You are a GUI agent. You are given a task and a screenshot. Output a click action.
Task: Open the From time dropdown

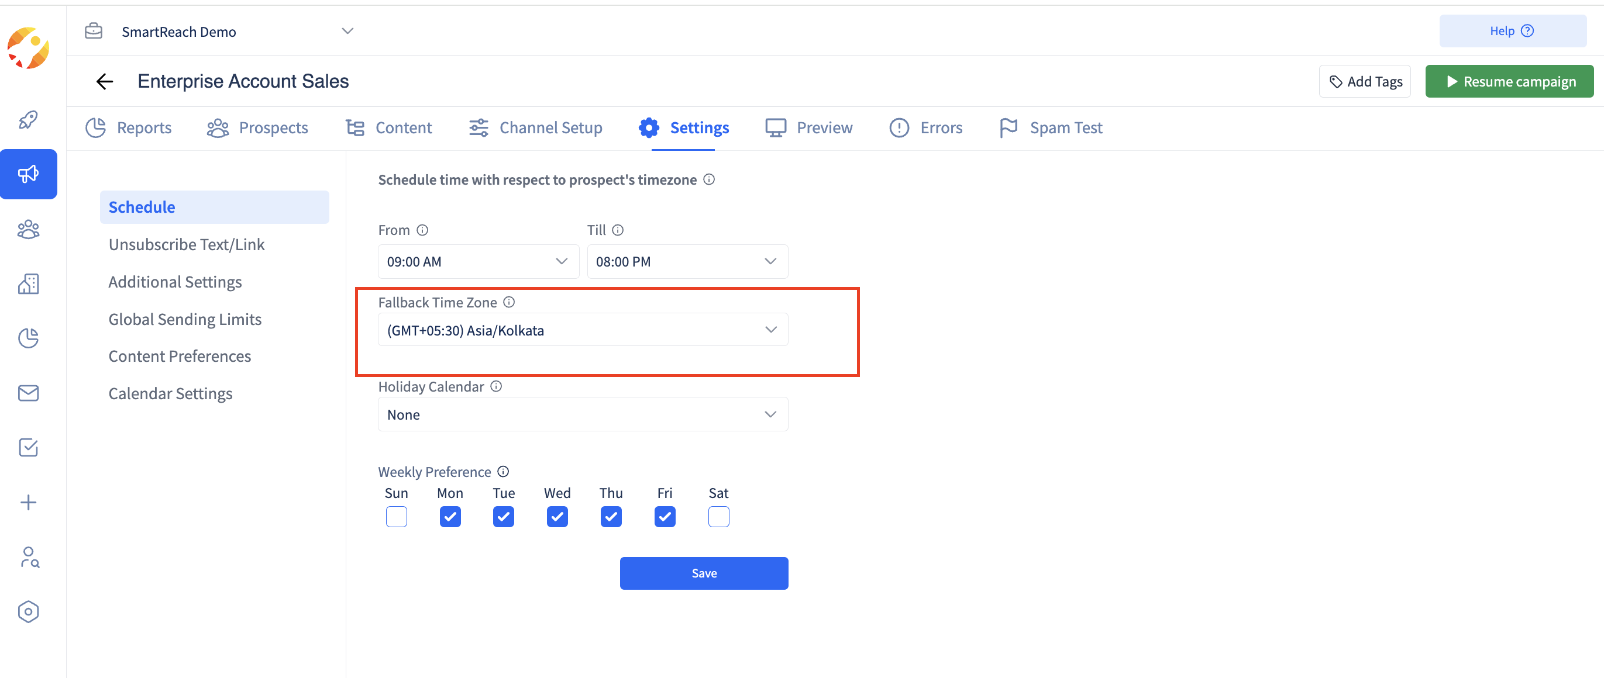click(x=477, y=262)
